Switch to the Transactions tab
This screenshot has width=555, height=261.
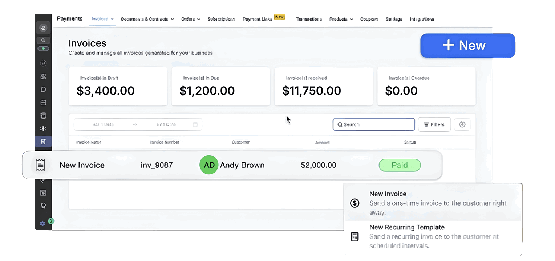pyautogui.click(x=308, y=19)
